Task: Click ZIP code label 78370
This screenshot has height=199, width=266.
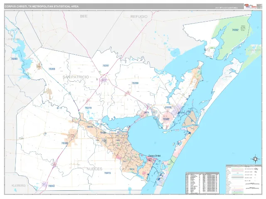Action: click(88, 108)
